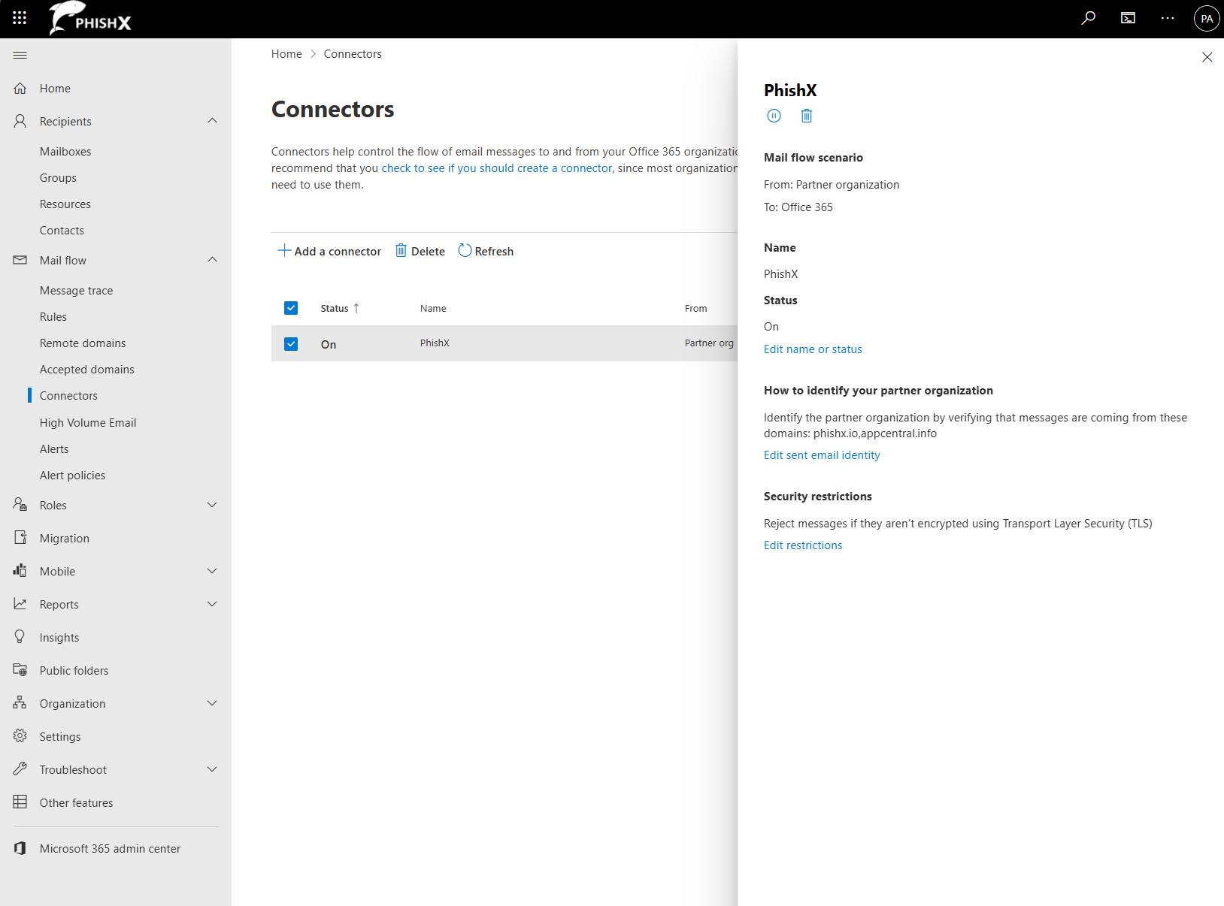Uncheck the PhishX connector row checkbox

coord(291,344)
